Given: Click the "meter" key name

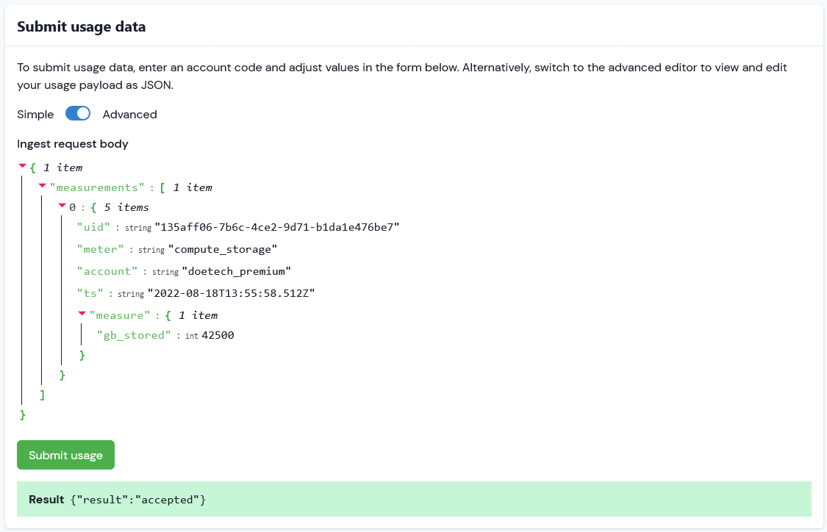Looking at the screenshot, I should [100, 249].
